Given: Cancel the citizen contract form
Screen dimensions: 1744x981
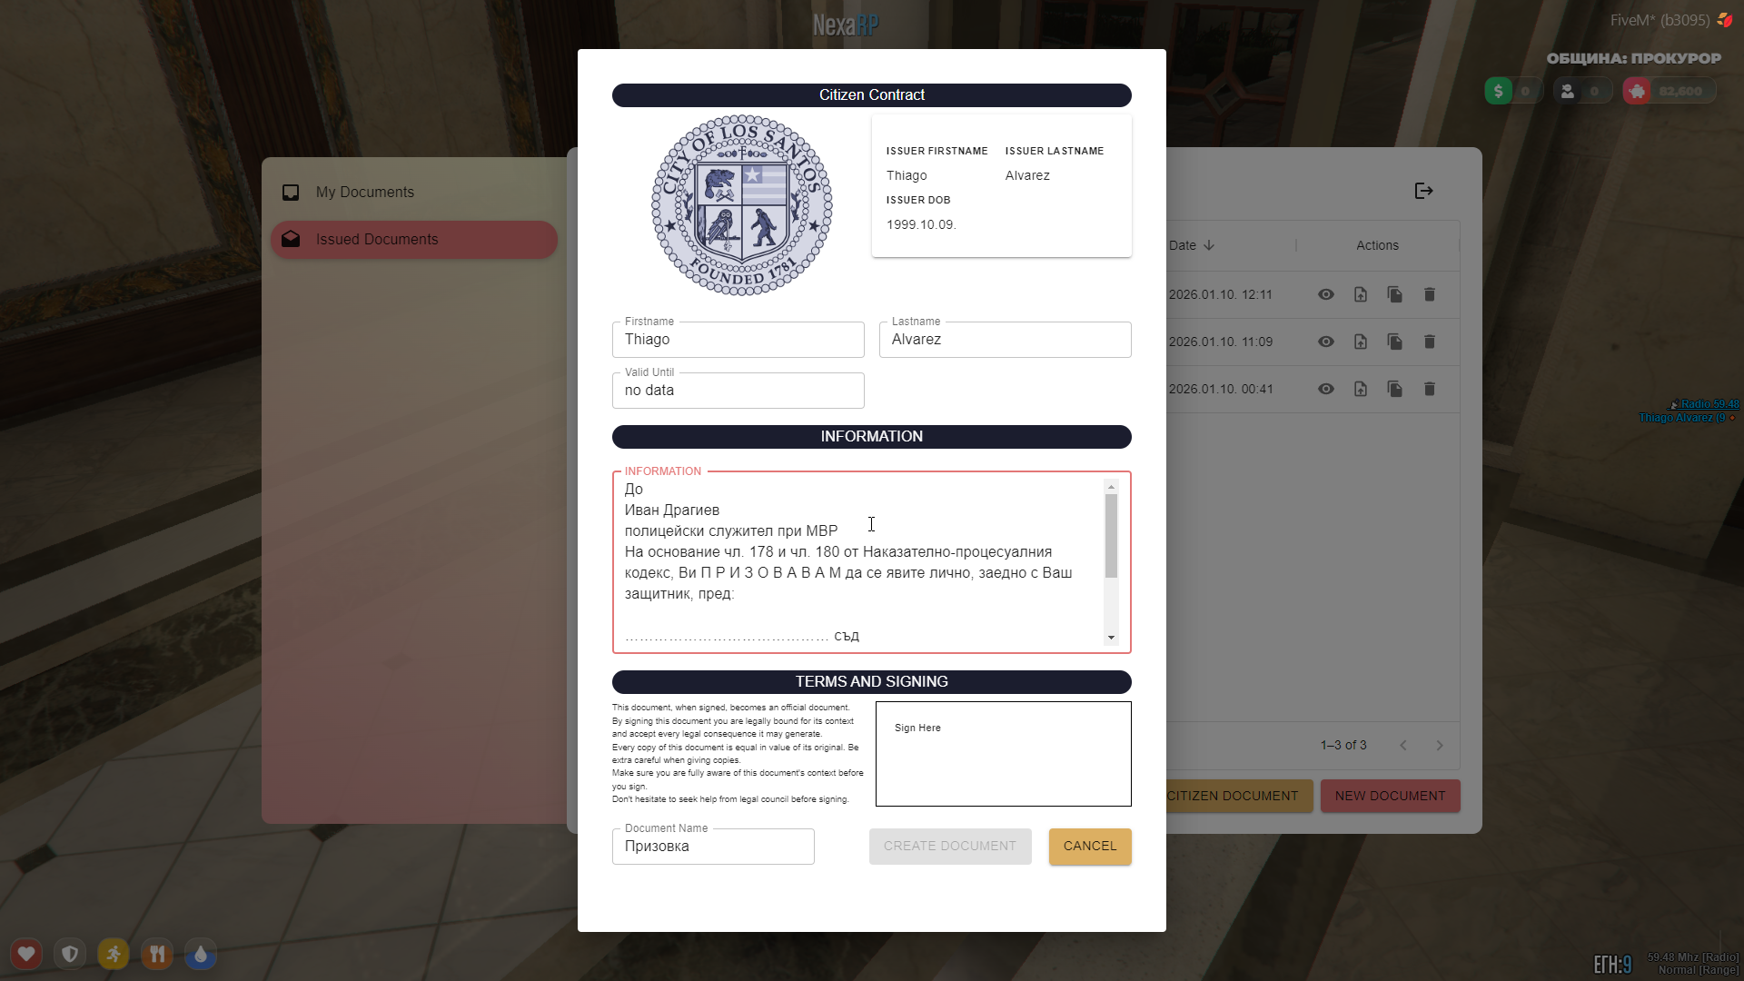Looking at the screenshot, I should coord(1090,846).
